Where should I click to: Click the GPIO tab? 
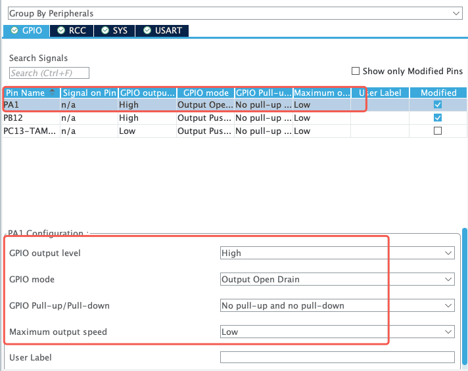(x=26, y=30)
